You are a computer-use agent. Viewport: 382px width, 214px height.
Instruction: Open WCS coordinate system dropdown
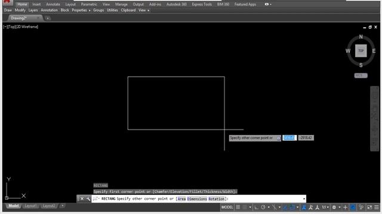[361, 75]
